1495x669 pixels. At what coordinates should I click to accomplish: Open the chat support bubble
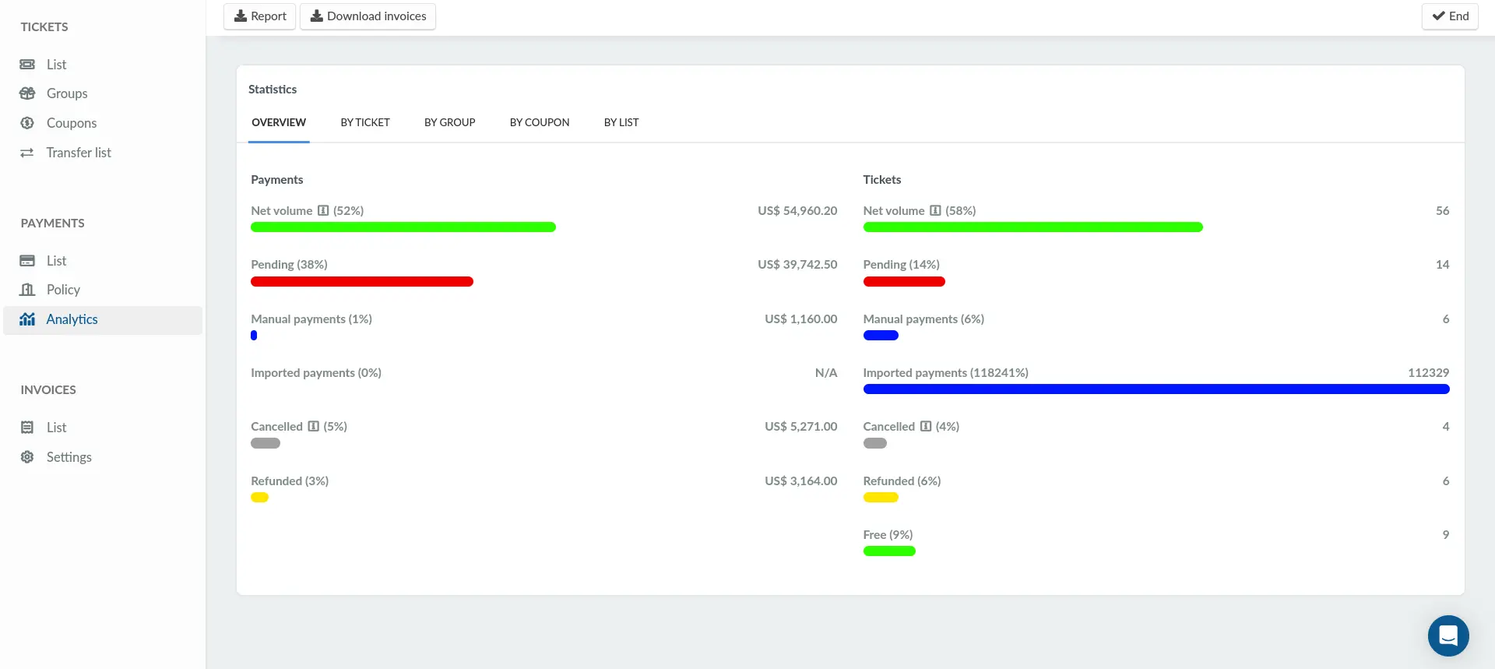[1448, 636]
